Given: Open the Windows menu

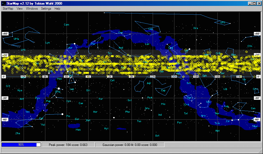Looking at the screenshot, I should click(x=32, y=9).
